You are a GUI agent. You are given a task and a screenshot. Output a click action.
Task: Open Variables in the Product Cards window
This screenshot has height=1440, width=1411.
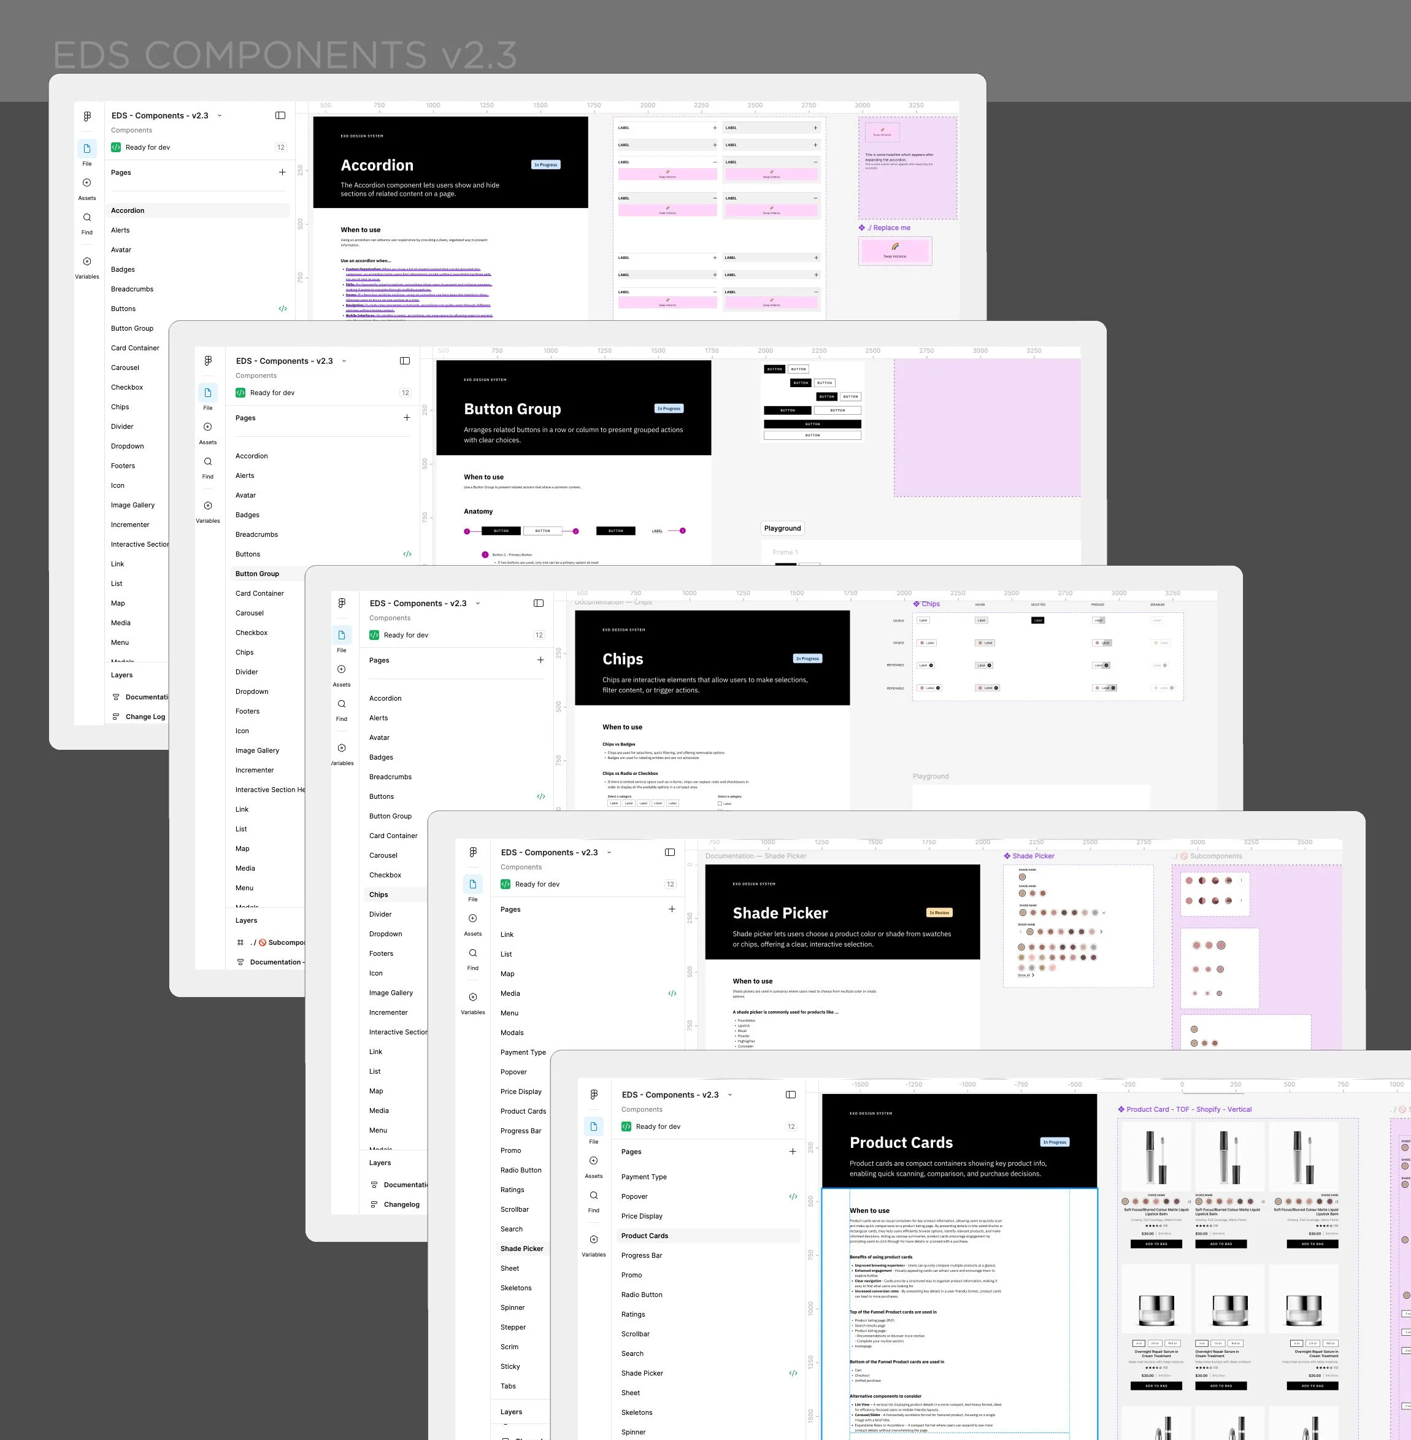pyautogui.click(x=594, y=1239)
